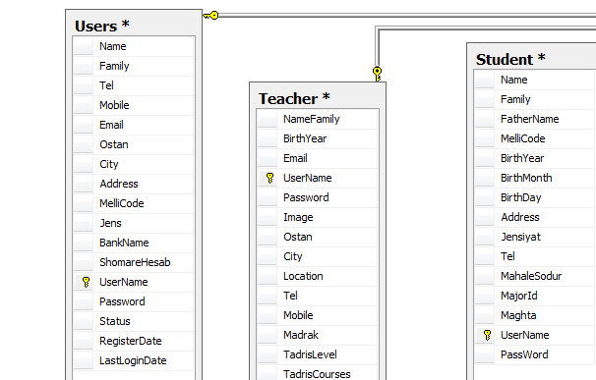Screen dimensions: 596x380
Task: Select the LastLoginDate row in Users table
Action: click(134, 360)
